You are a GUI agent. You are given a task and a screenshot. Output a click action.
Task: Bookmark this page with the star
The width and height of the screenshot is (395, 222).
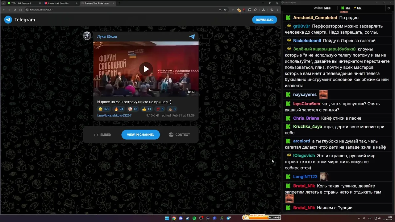click(x=225, y=10)
